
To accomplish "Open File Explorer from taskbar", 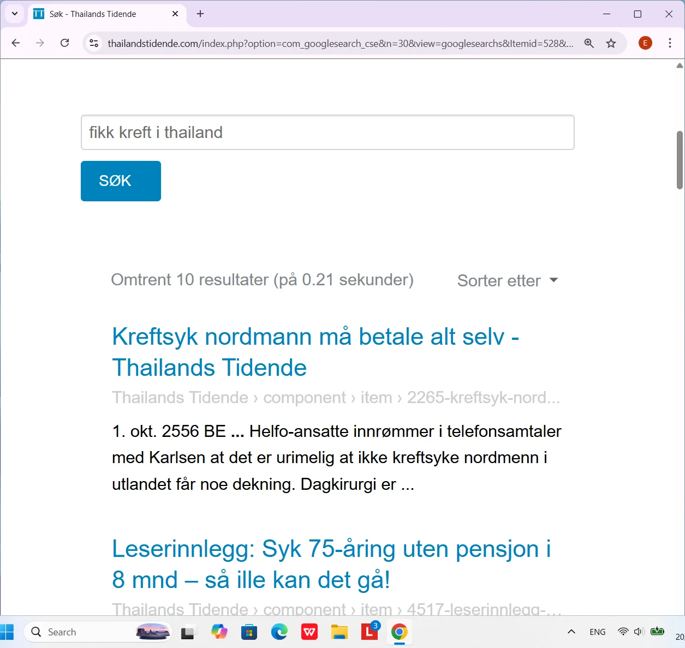I will 339,632.
